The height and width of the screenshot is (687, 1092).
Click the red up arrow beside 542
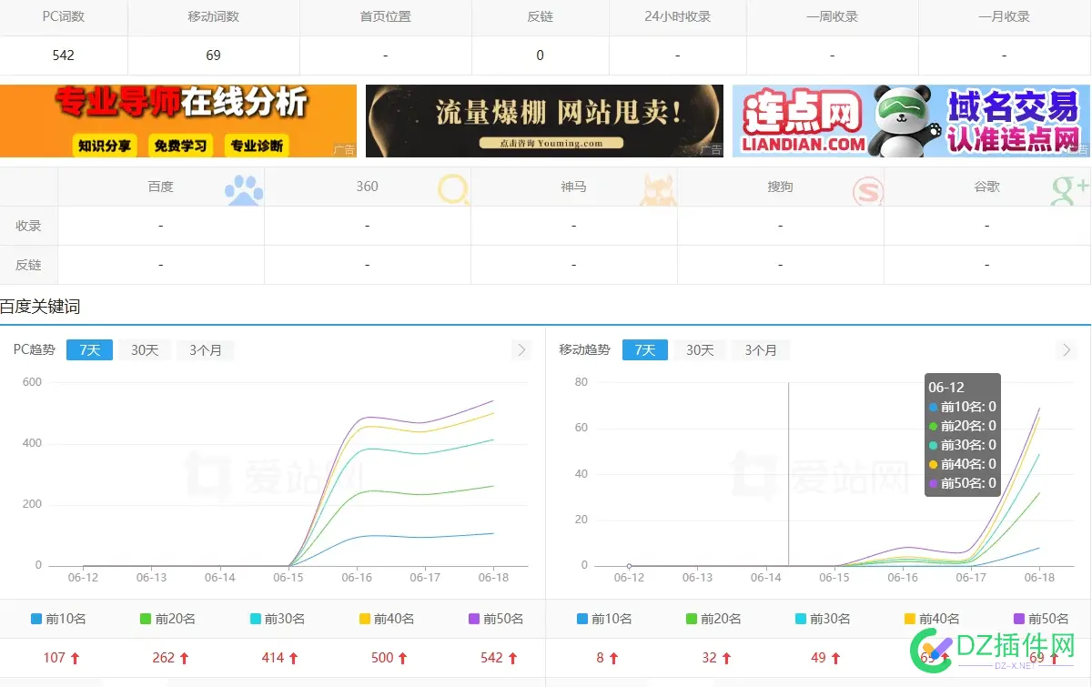click(x=511, y=658)
